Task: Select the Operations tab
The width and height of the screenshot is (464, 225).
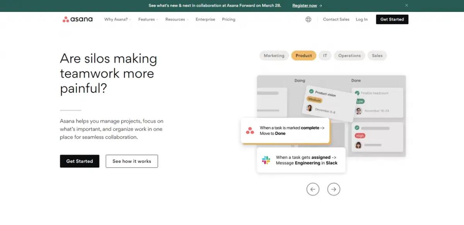Action: [x=349, y=55]
